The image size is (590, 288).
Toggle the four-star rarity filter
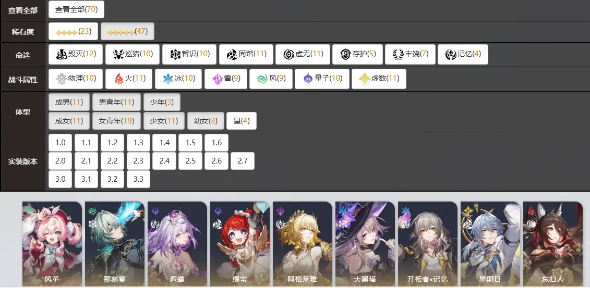(74, 32)
